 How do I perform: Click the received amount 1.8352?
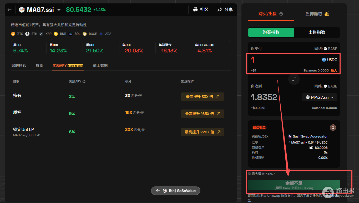(x=264, y=97)
